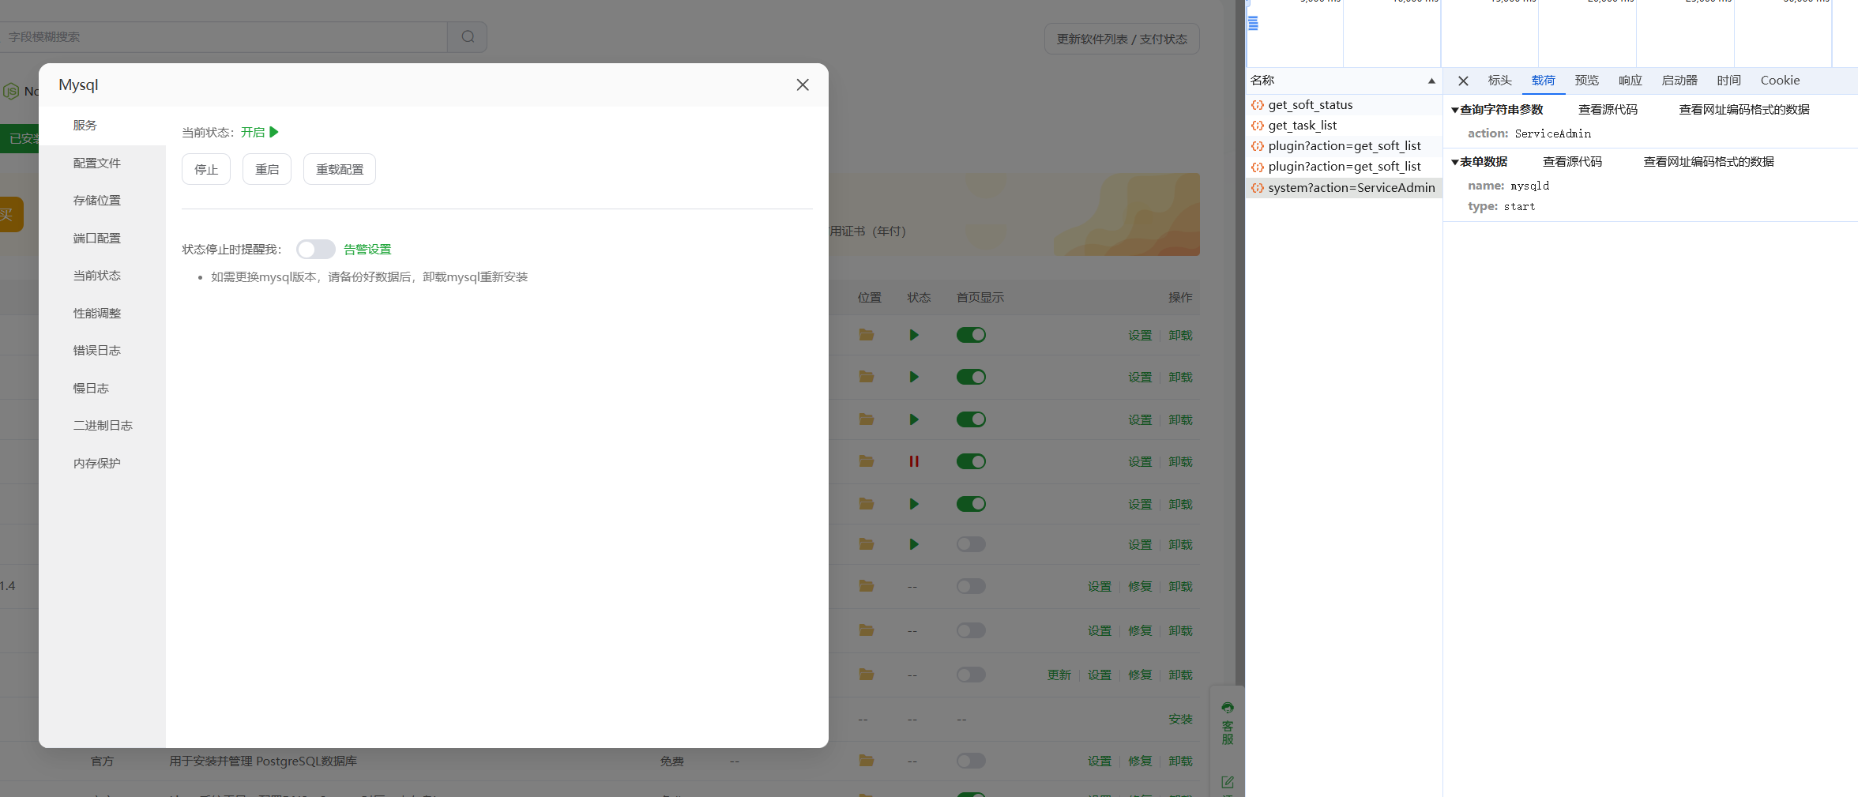Click 查看网址编码格式的数据 beside 查询字符串参数

tap(1743, 110)
